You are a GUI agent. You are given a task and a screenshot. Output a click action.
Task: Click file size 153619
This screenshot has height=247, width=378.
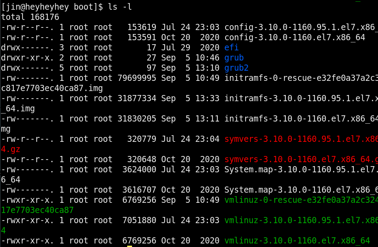pos(142,27)
